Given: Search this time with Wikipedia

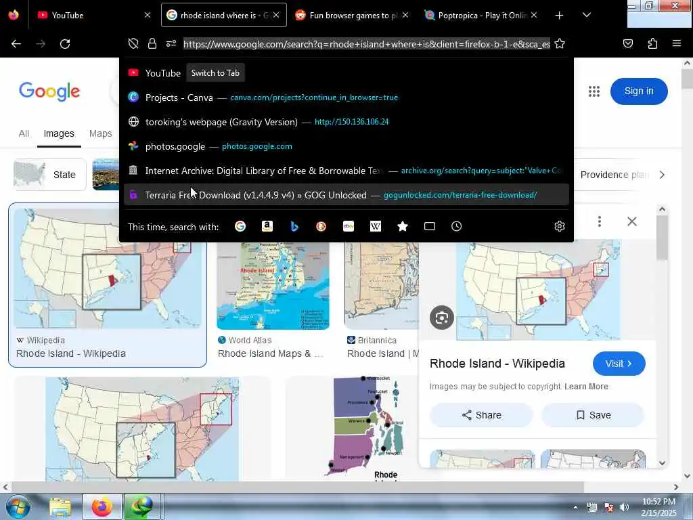Looking at the screenshot, I should (375, 226).
